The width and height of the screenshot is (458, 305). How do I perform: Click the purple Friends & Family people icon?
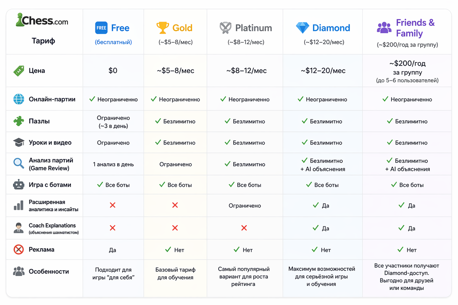[x=384, y=28]
